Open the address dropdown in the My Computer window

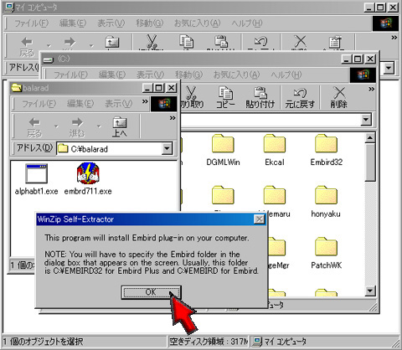pyautogui.click(x=389, y=68)
